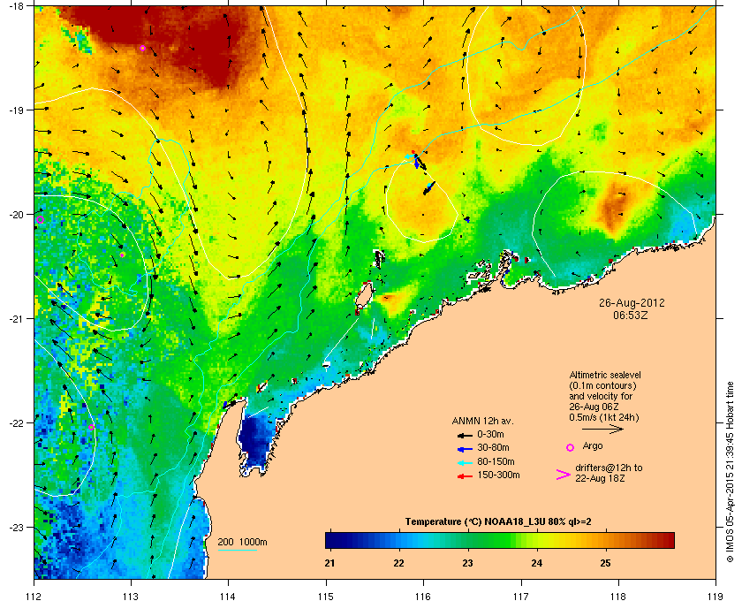Click the magenta drifters chevron symbol
Screen dimensions: 742x601
tap(564, 475)
